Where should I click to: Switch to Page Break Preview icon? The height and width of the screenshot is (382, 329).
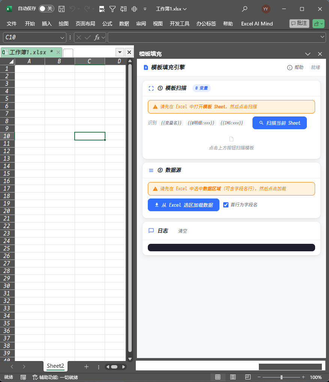pyautogui.click(x=248, y=377)
